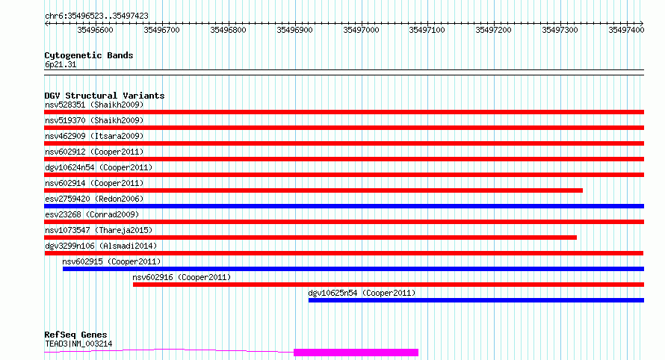The image size is (665, 360).
Task: Open variant label esv2759420 (Redon2006)
Action: 94,199
